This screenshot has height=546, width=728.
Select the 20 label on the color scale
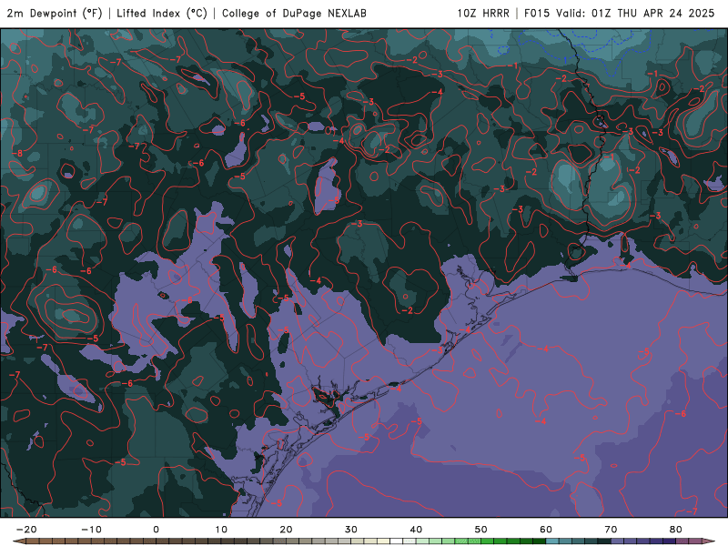click(286, 530)
